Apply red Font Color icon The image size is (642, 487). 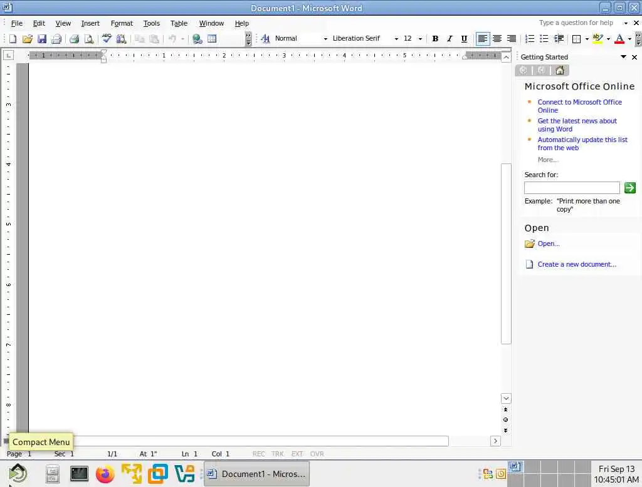click(619, 38)
